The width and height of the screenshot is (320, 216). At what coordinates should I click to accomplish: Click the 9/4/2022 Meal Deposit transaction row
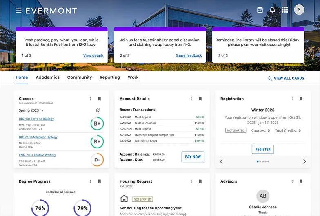click(162, 117)
